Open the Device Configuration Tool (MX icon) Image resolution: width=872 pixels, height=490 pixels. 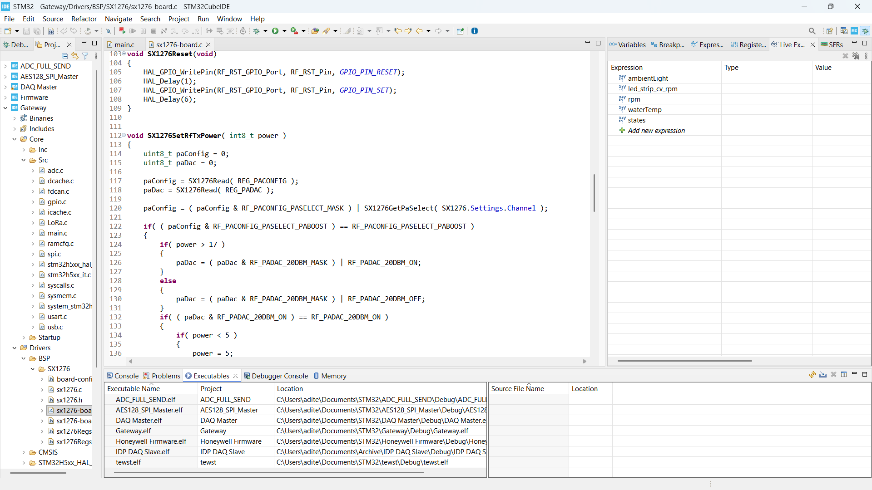pyautogui.click(x=855, y=30)
